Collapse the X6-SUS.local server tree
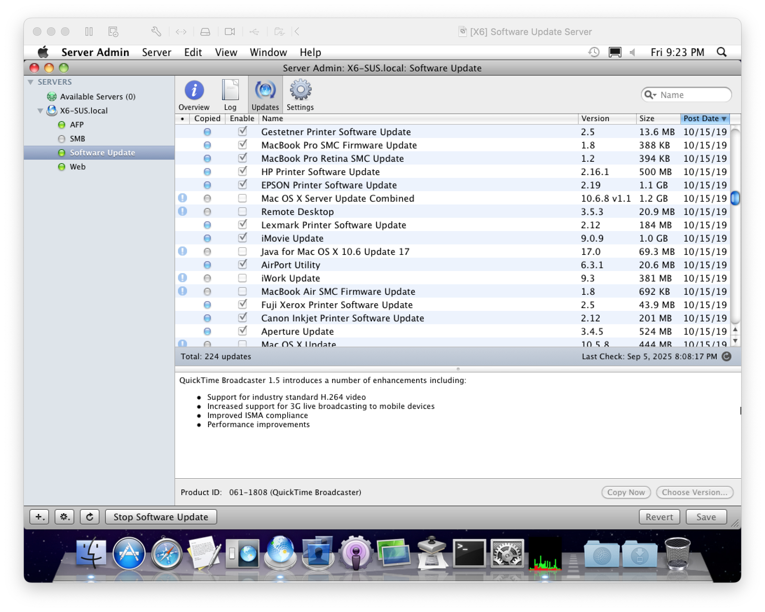This screenshot has height=612, width=765. 40,111
